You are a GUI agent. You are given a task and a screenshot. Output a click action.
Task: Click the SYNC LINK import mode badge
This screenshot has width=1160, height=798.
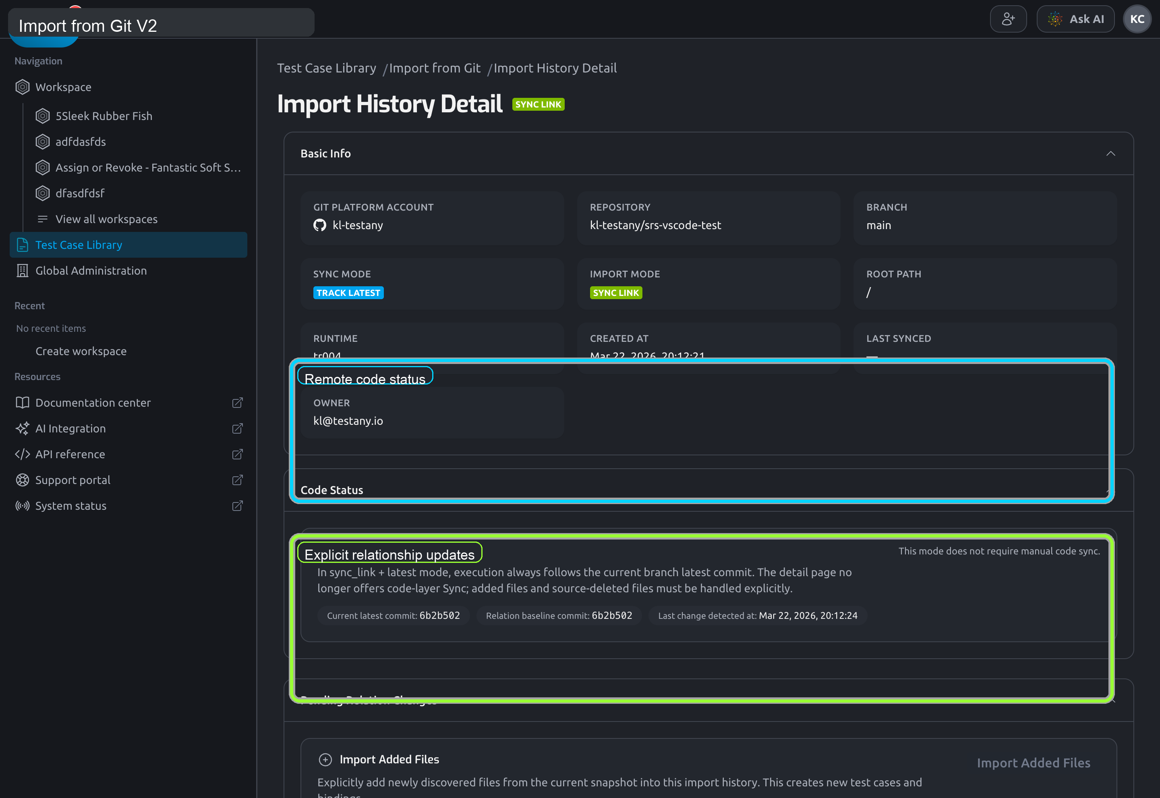click(616, 292)
